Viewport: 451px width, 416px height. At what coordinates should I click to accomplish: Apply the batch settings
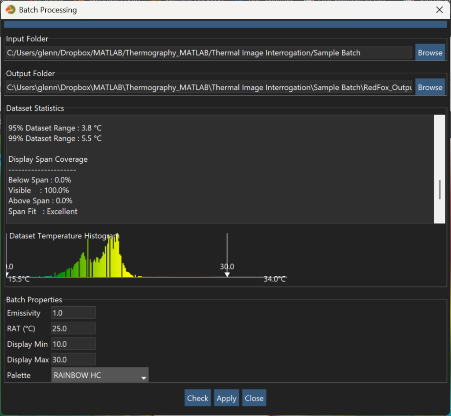226,398
